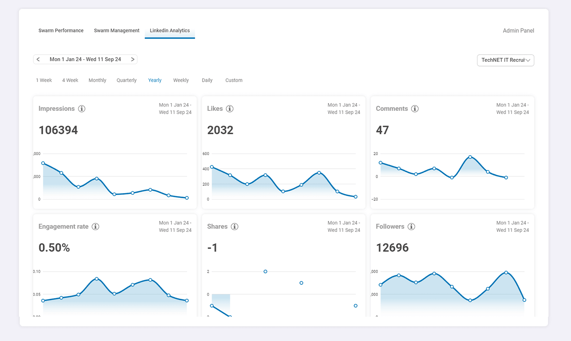Click the first data point on Engagement rate chart
The width and height of the screenshot is (571, 341).
(x=43, y=301)
